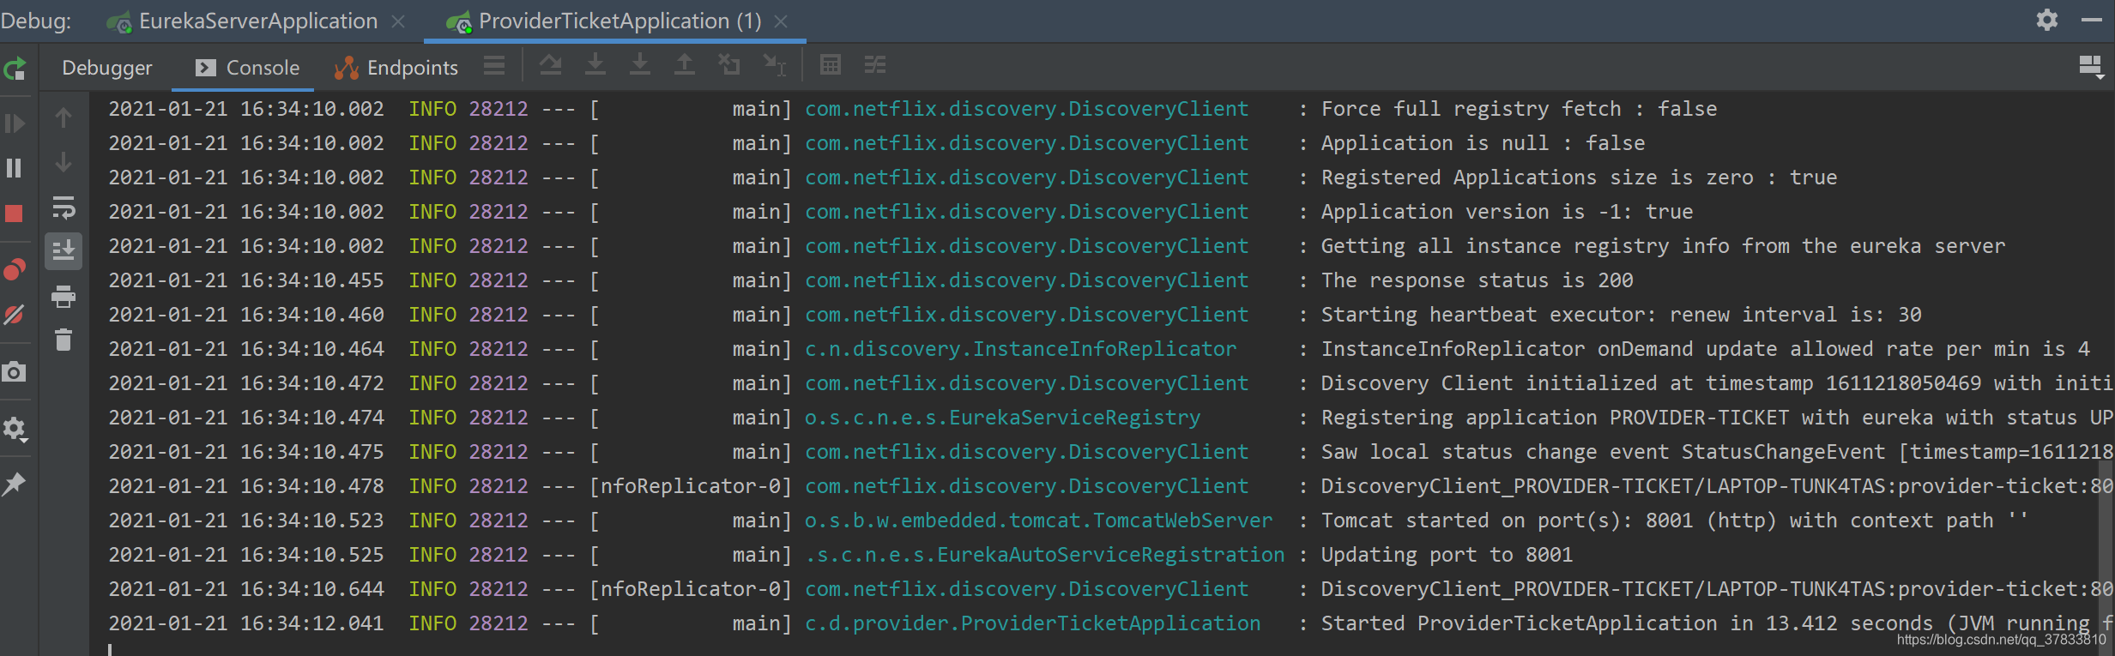Hide the Debug tool window with the minimize dash

[x=2092, y=20]
